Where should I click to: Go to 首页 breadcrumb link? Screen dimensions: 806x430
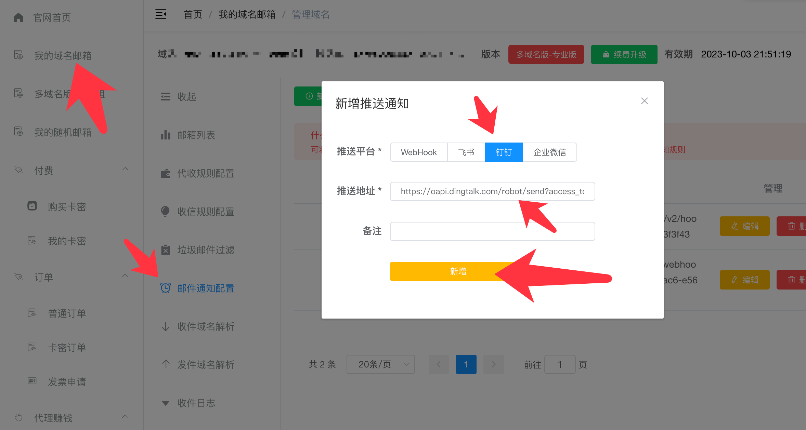(x=193, y=14)
